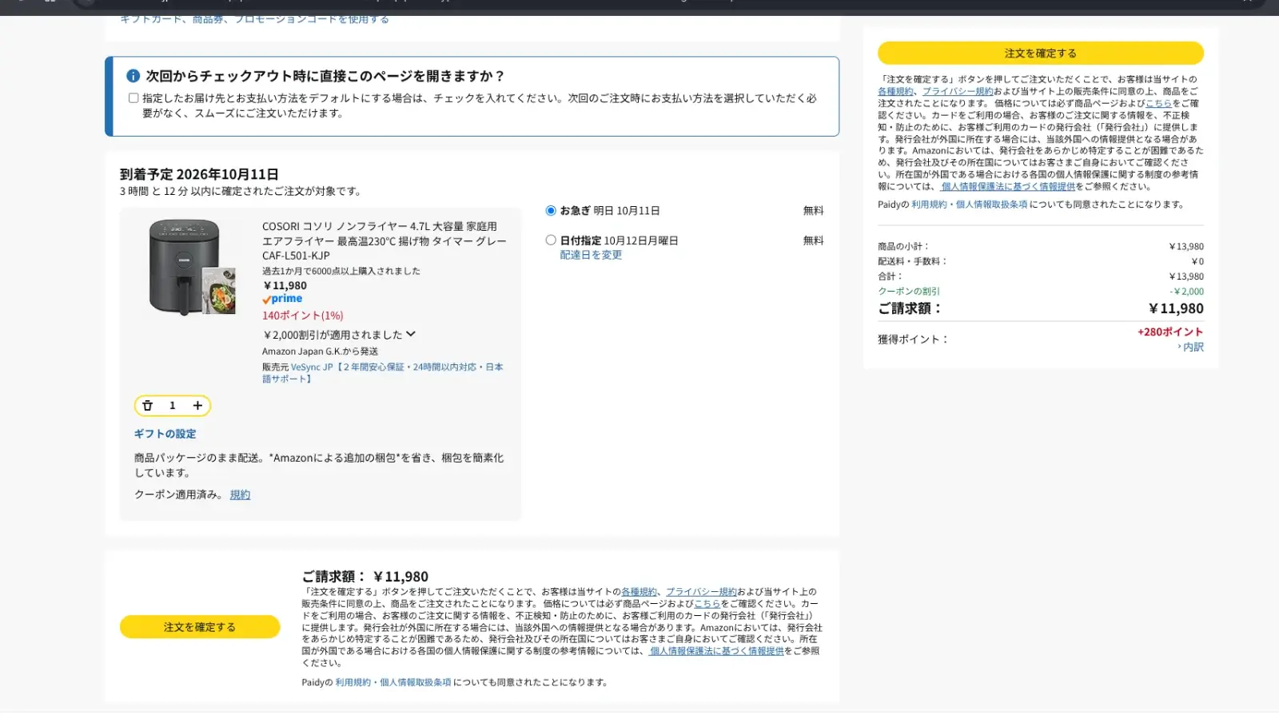The width and height of the screenshot is (1279, 719).
Task: Click the quantity number 1 in stepper
Action: tap(172, 406)
